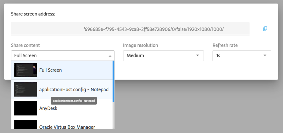
Task: Click the Share content arrow icon
Action: tap(110, 56)
